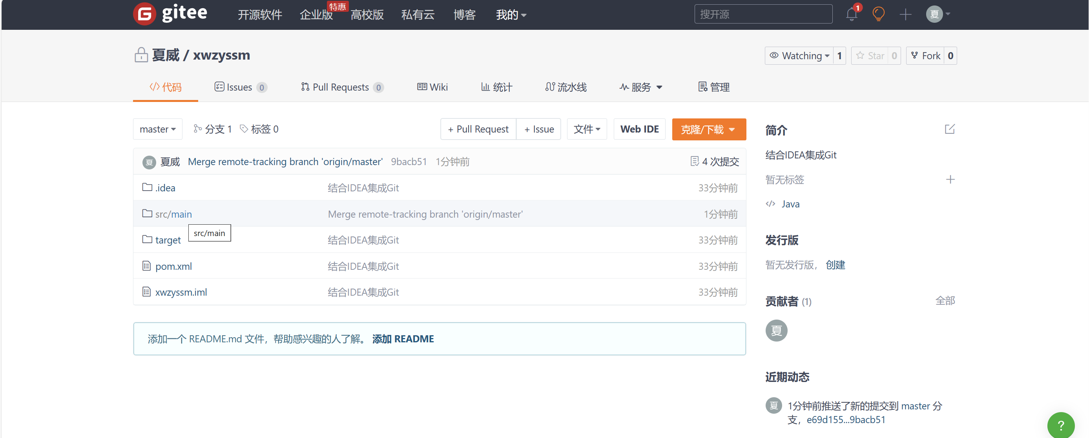Switch to the Issues tab
The width and height of the screenshot is (1089, 438).
click(240, 87)
